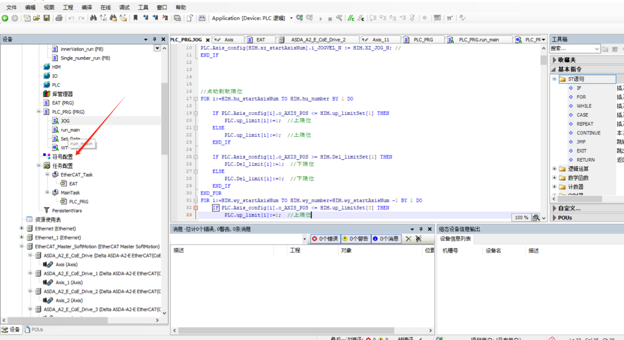The height and width of the screenshot is (340, 624).
Task: Pin the 消息 messages panel
Action: pos(421,229)
